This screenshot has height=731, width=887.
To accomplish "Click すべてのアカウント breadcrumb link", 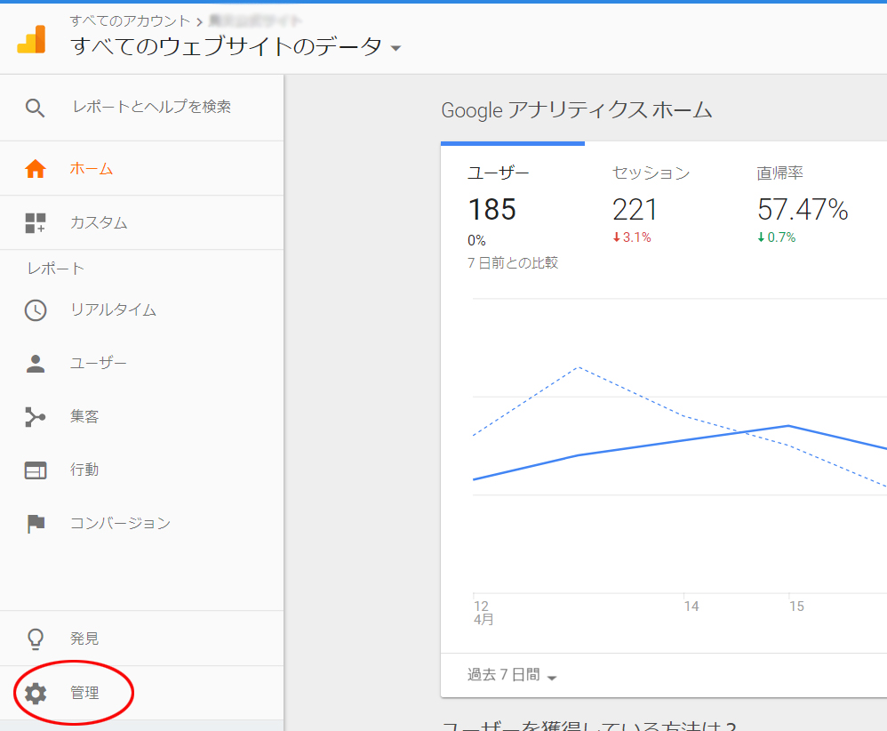I will (x=130, y=21).
